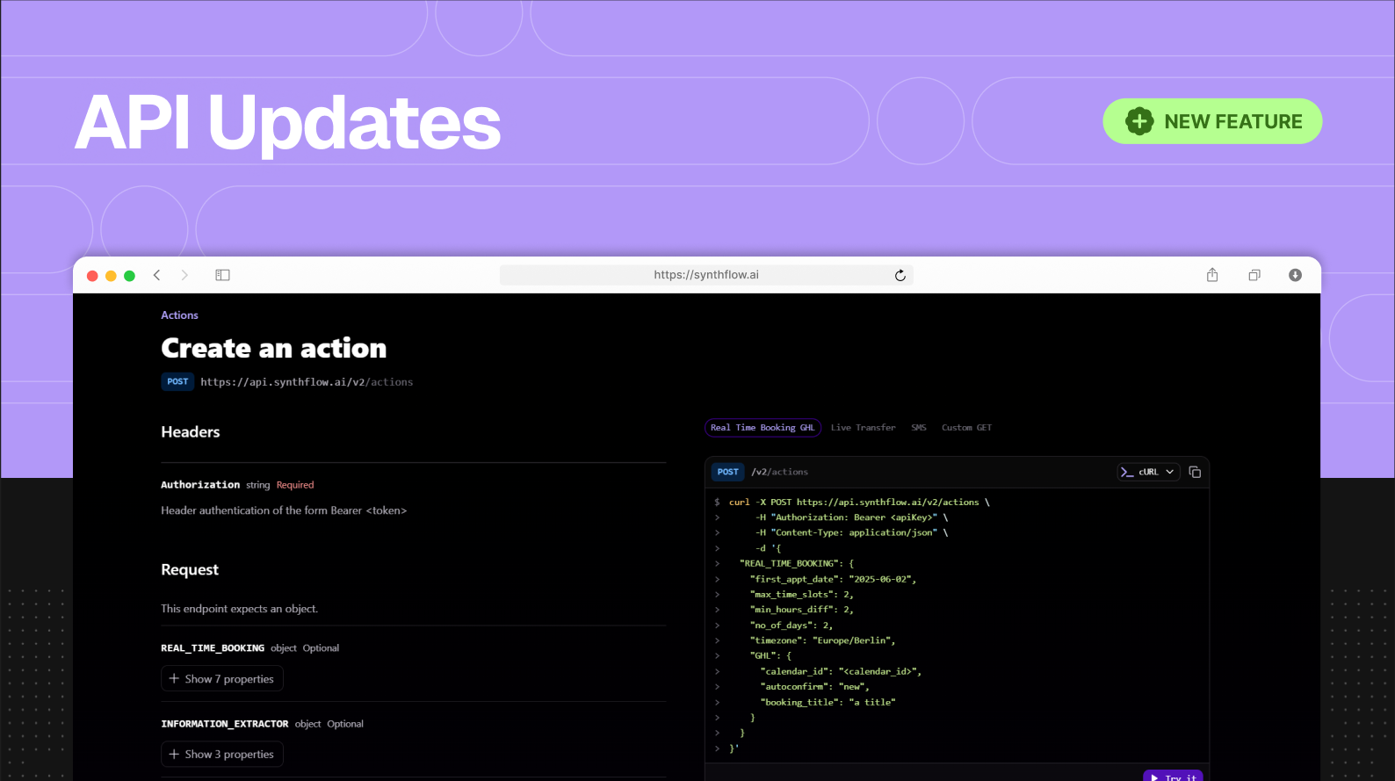Viewport: 1395px width, 781px height.
Task: Switch to the Live Transfer tab
Action: click(x=863, y=428)
